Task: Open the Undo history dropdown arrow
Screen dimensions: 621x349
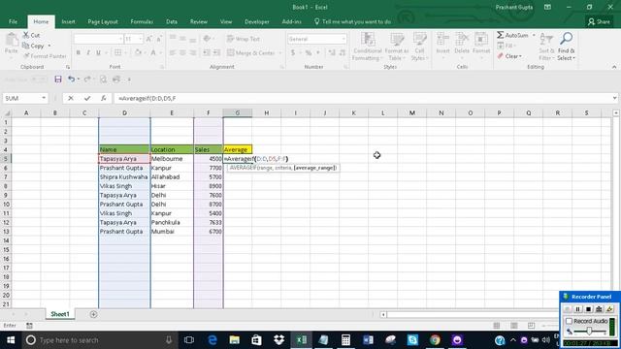Action: [78, 79]
